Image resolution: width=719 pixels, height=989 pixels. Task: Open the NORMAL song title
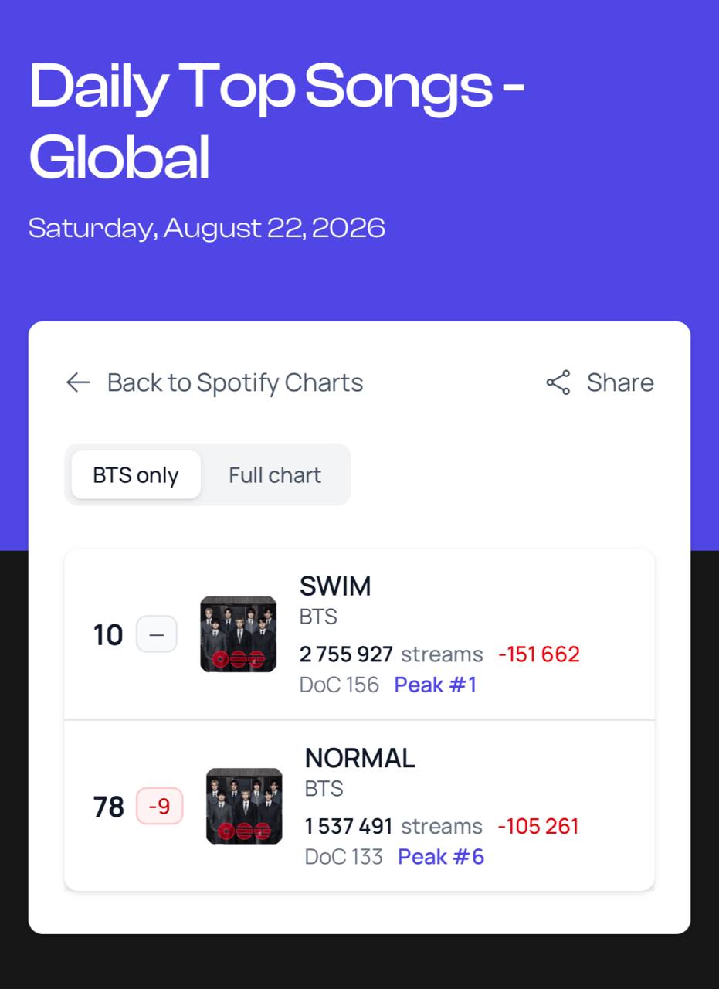[x=360, y=758]
